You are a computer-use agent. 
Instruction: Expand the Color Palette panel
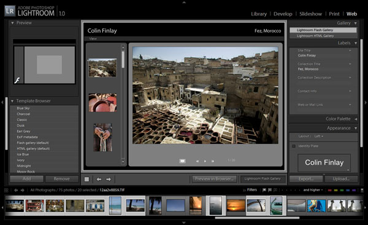(x=356, y=119)
